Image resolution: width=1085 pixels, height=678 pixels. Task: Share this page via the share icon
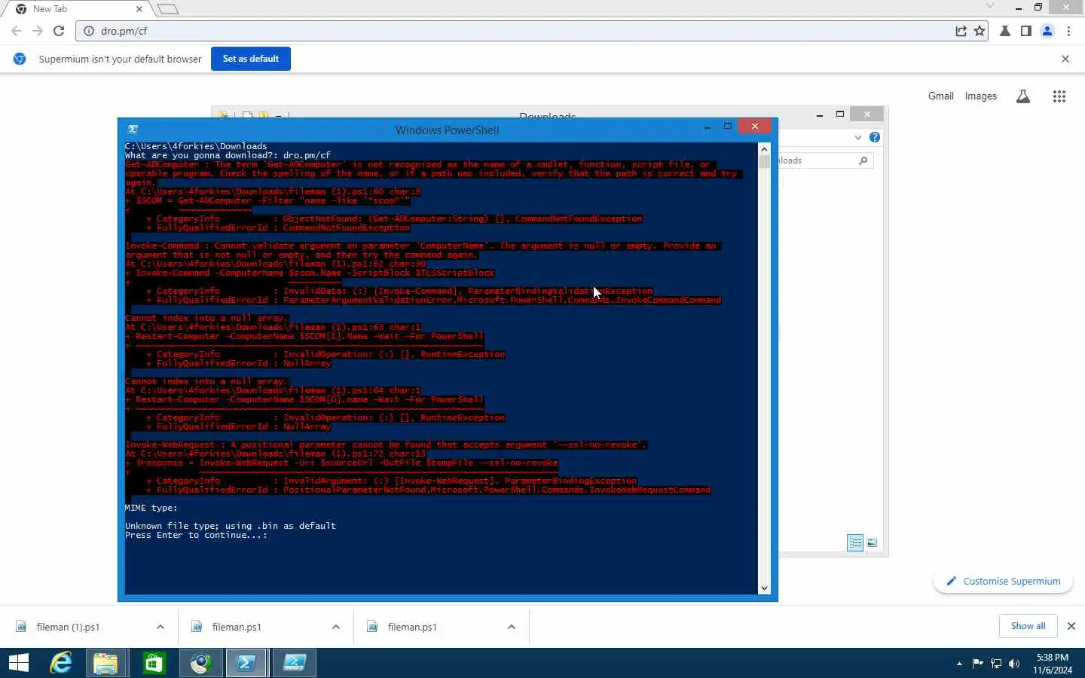[961, 31]
